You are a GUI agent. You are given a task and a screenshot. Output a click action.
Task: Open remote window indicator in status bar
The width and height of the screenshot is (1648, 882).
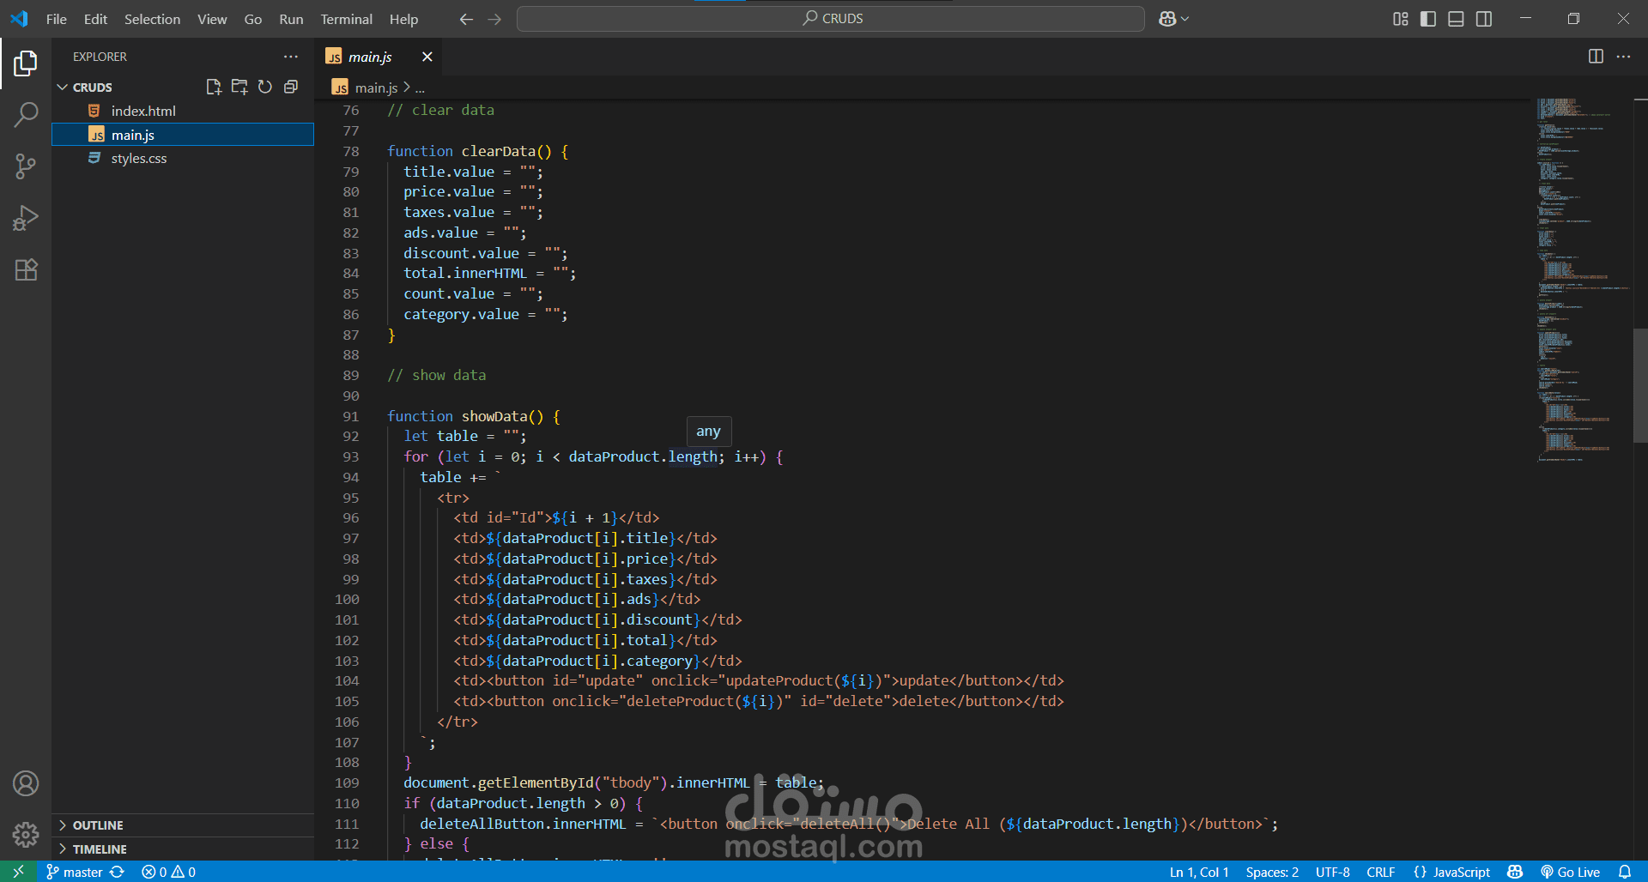click(x=18, y=872)
